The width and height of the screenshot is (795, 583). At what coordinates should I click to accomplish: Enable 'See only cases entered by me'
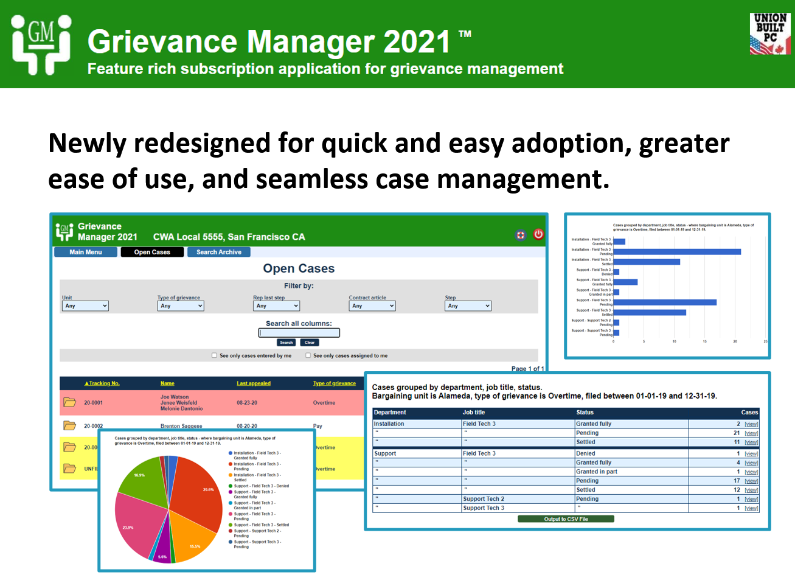click(x=214, y=355)
